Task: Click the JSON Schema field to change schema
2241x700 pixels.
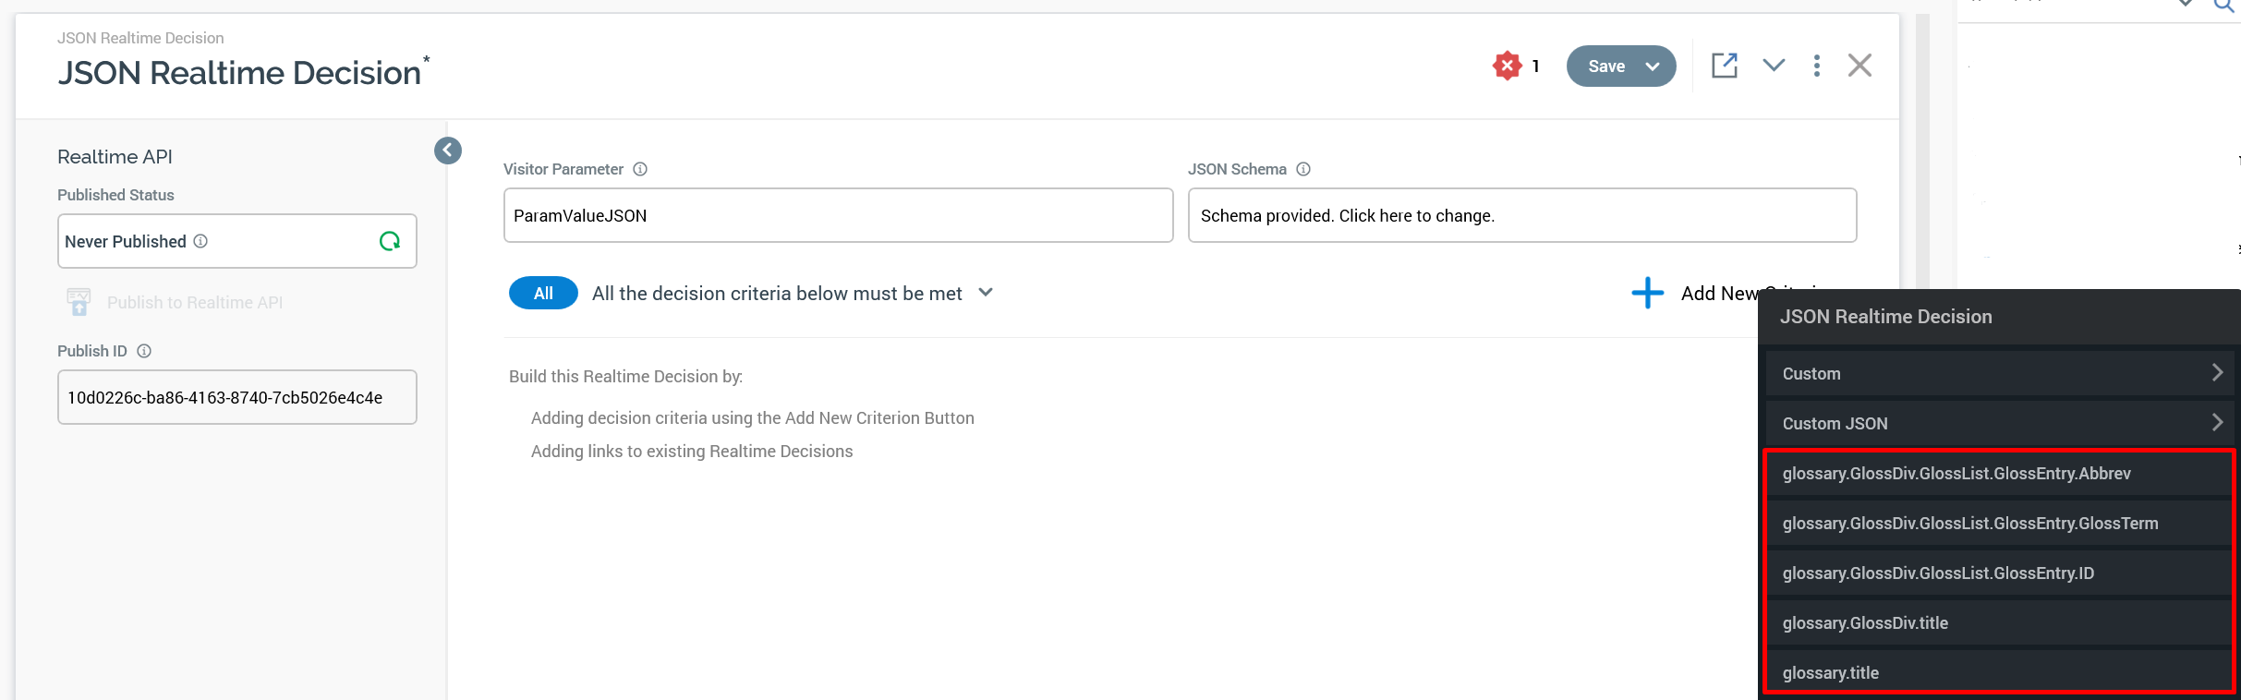Action: click(1521, 215)
